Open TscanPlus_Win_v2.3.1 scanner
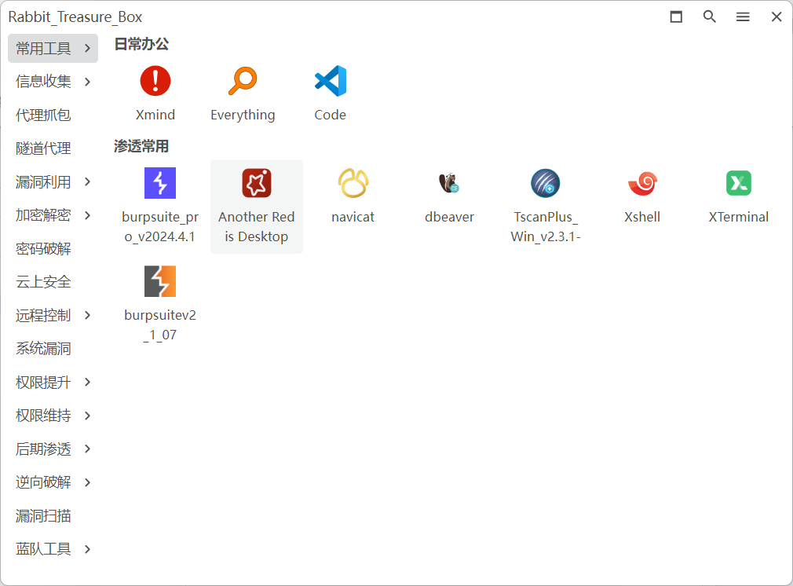The image size is (793, 586). click(x=545, y=184)
